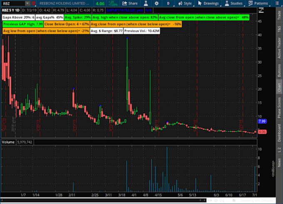Open the Phase Scores sidebar tab

(279, 108)
